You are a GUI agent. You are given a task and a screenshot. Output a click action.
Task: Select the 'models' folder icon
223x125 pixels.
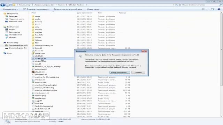pyautogui.click(x=33, y=30)
